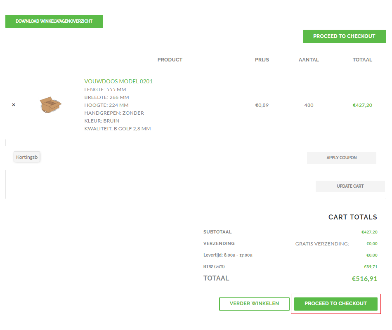This screenshot has height=330, width=392.
Task: Proceed to checkout beside Verder Winkelen
Action: (x=335, y=304)
